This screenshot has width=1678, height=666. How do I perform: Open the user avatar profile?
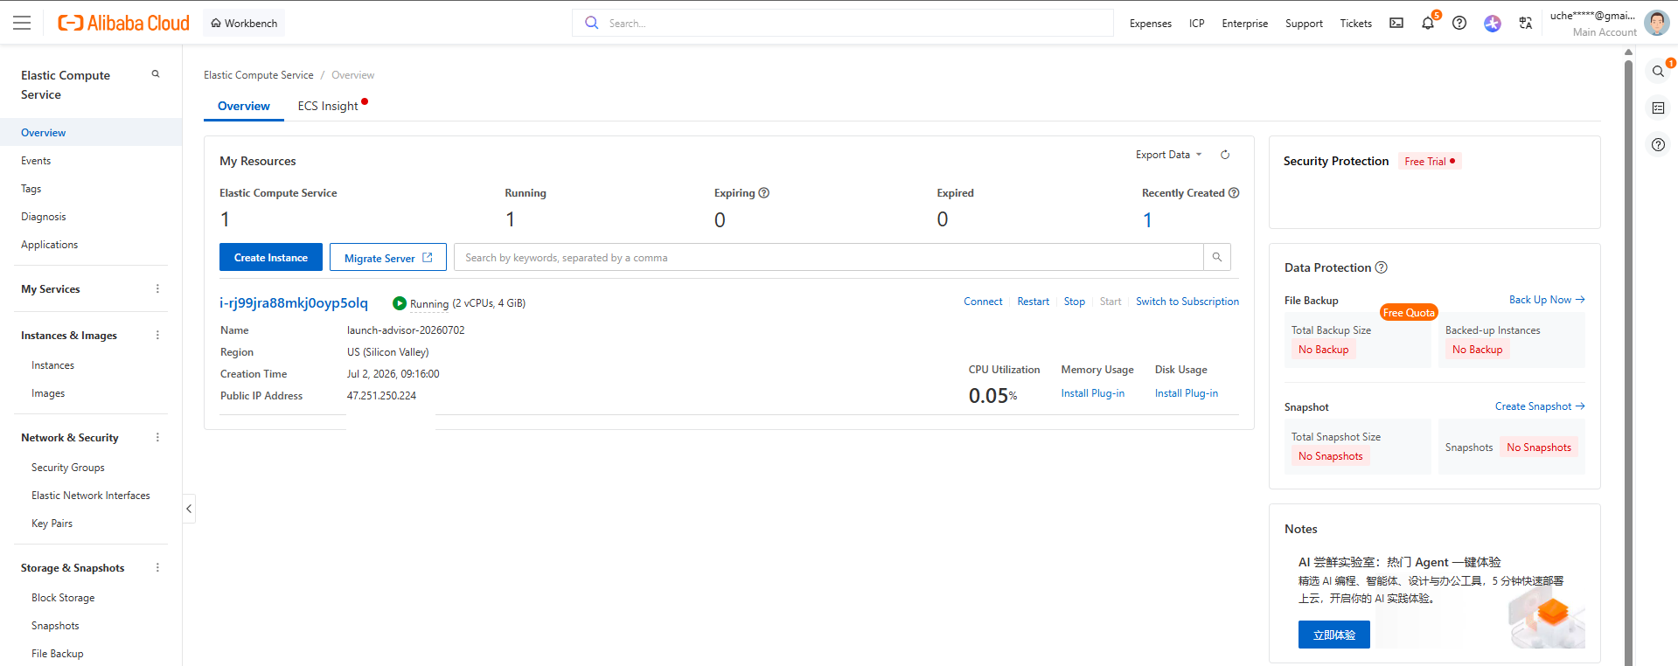[x=1656, y=23]
